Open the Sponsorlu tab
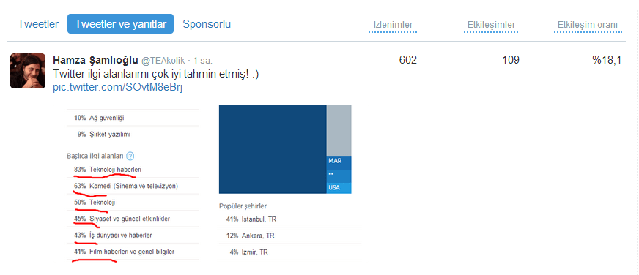The height and width of the screenshot is (275, 639). 207,24
